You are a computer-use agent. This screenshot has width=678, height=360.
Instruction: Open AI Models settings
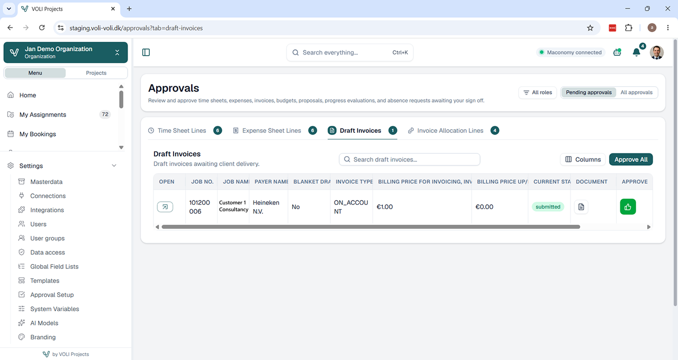click(44, 323)
